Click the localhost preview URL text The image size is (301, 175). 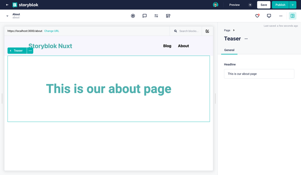click(x=25, y=31)
